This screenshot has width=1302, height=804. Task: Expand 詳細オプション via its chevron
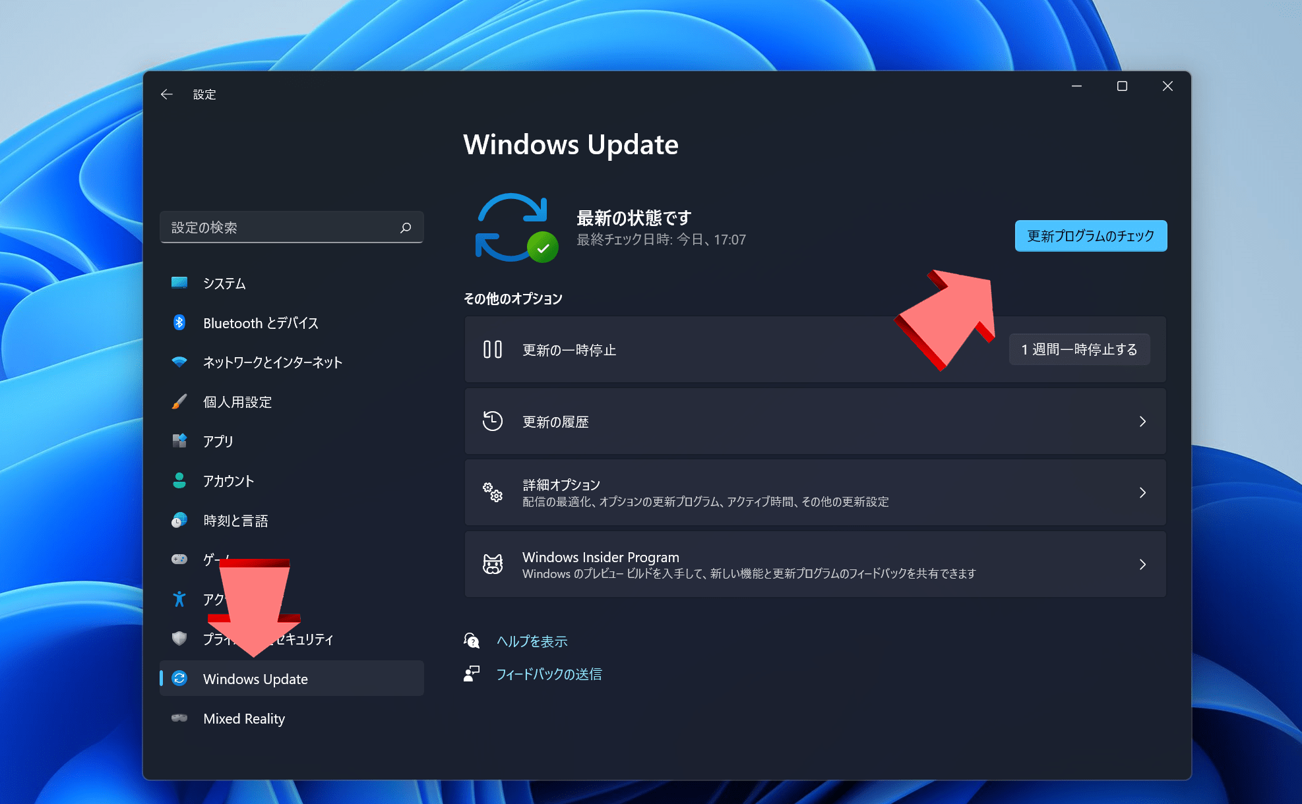(x=1143, y=492)
